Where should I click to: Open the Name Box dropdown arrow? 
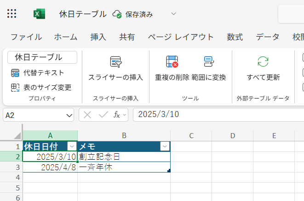click(69, 116)
